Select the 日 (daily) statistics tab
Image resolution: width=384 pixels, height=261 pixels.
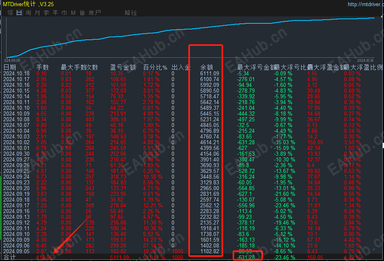[19, 13]
